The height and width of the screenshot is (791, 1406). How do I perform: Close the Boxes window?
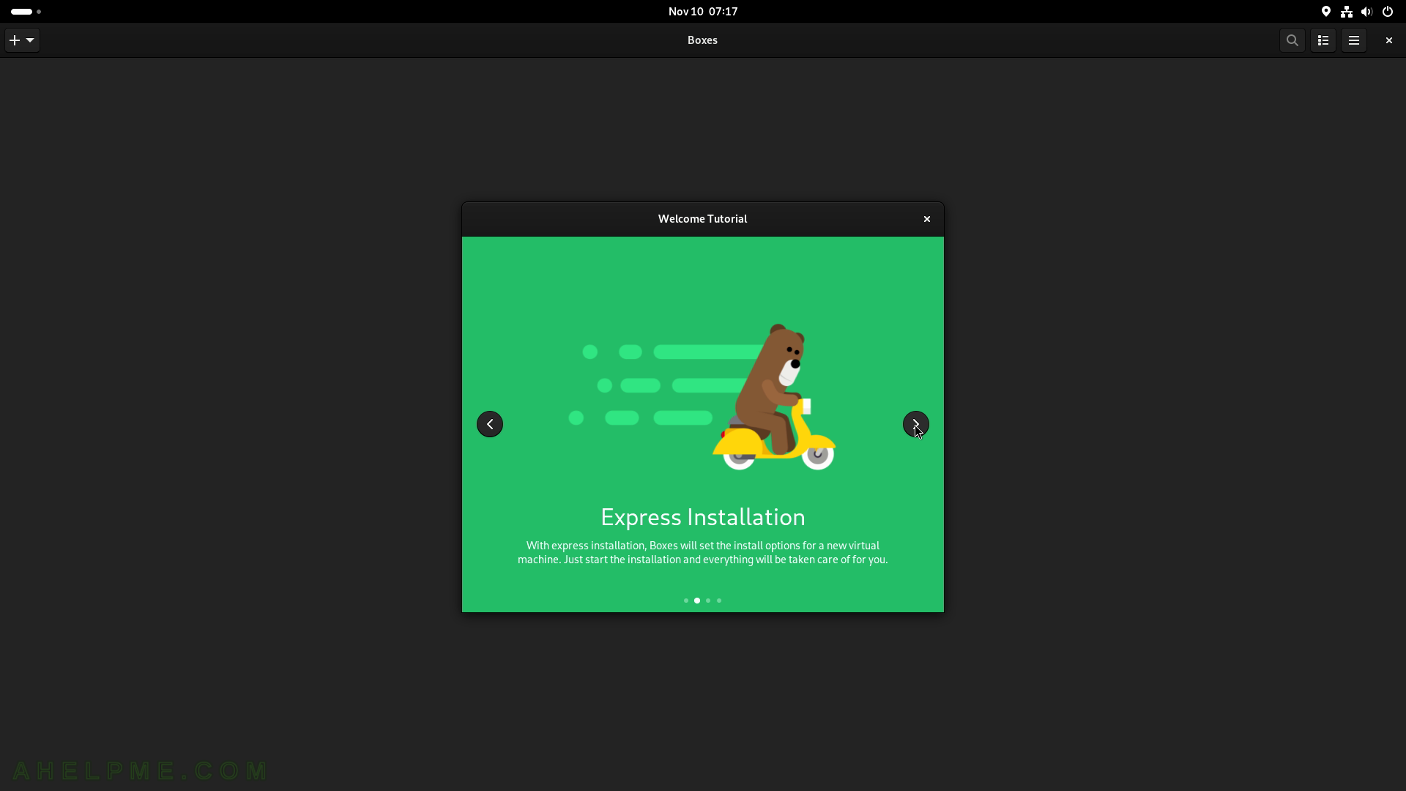(x=1389, y=40)
